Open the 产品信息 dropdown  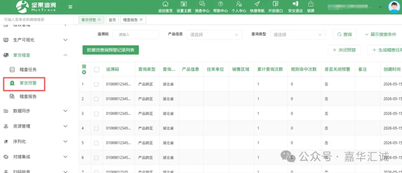click(x=214, y=35)
